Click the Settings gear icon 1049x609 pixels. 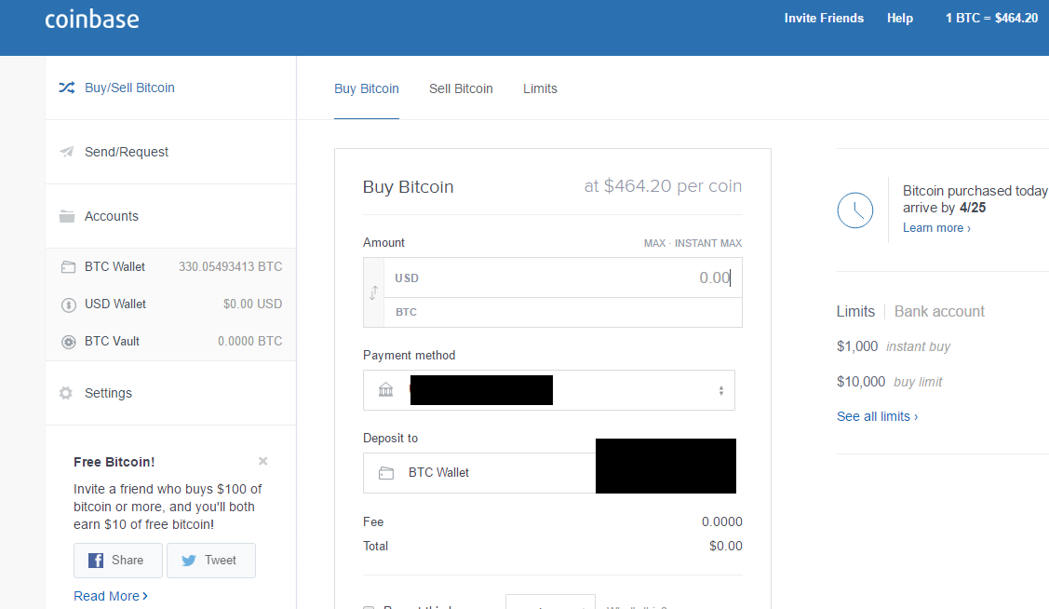[x=65, y=393]
